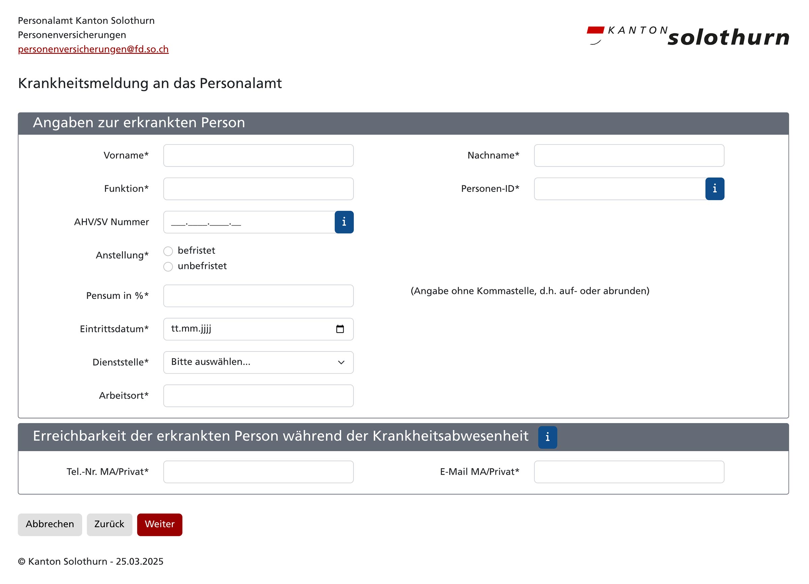
Task: Click into the Nachname text field
Action: coord(629,156)
